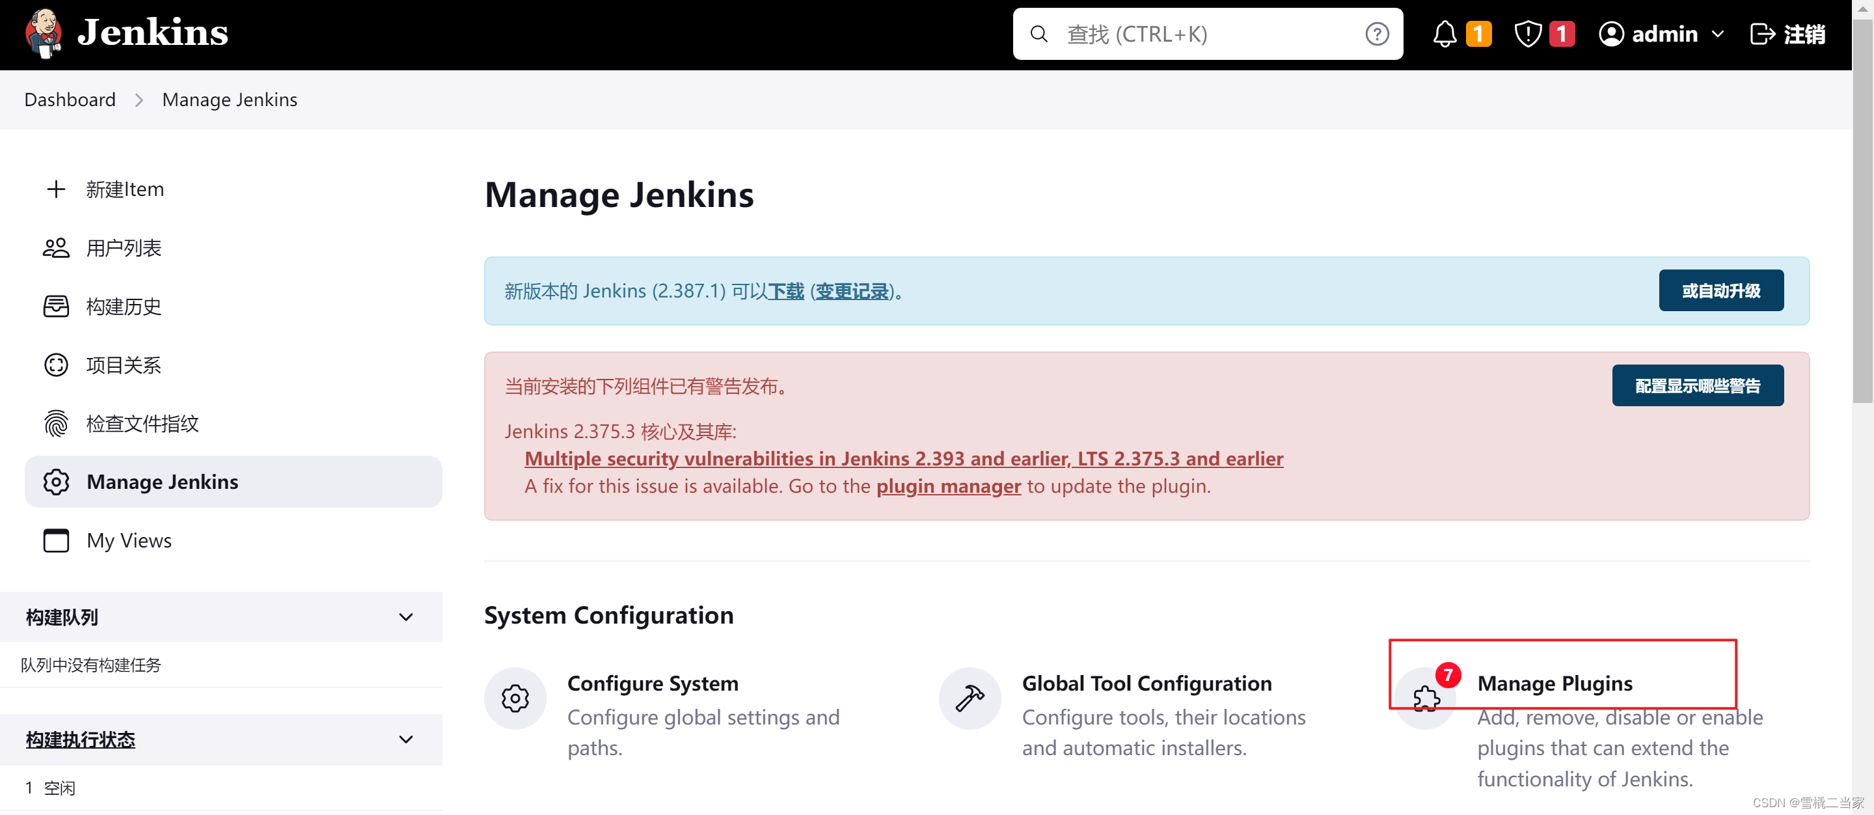Click the icon next to 项目关系
Screen dimensions: 1874x815
pos(56,365)
